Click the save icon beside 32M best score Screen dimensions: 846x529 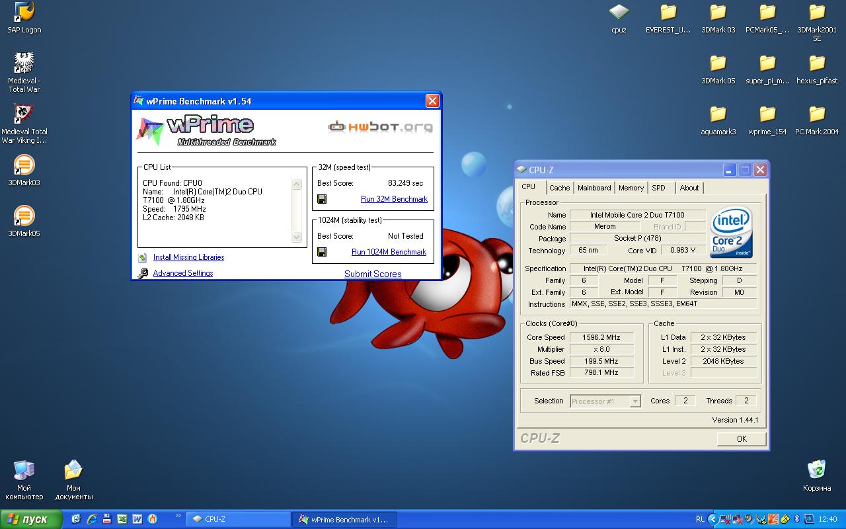coord(322,199)
